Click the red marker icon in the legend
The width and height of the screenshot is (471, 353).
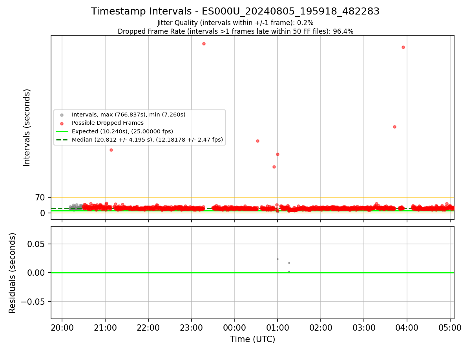click(62, 123)
